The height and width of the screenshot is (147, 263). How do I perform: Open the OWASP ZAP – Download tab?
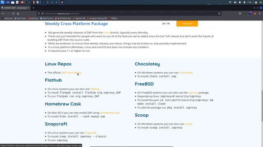pos(15,8)
